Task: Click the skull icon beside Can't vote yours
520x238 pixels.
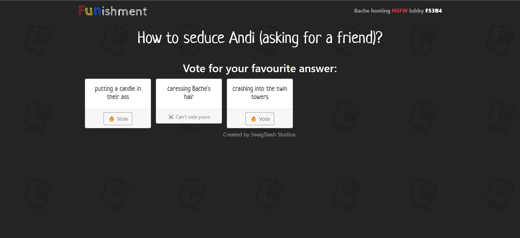Action: click(171, 117)
